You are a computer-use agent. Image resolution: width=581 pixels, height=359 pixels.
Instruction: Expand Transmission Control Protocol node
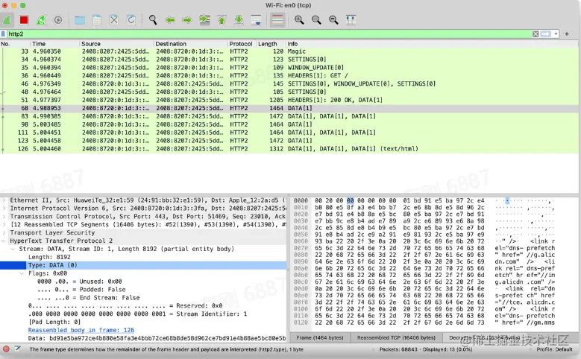coord(4,217)
